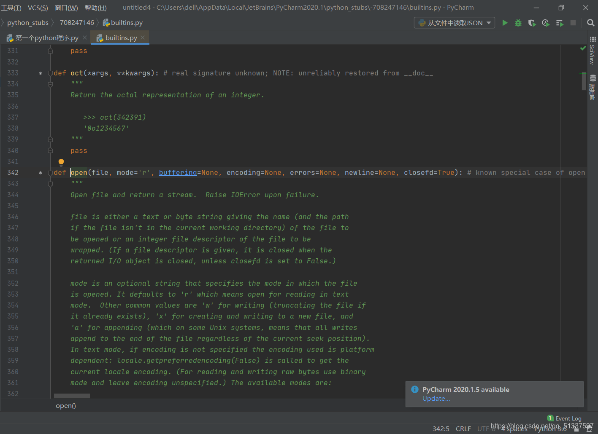Open the Event Log tool window
Screen dimensions: 598x434
pos(568,418)
